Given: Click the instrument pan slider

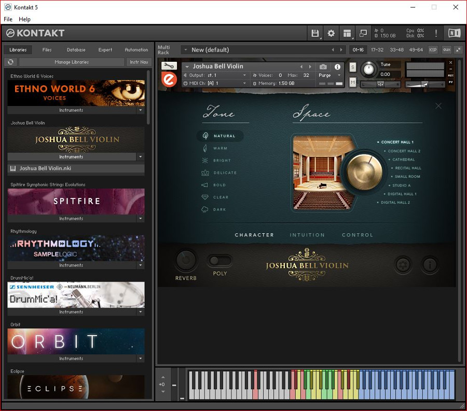Looking at the screenshot, I should click(380, 84).
